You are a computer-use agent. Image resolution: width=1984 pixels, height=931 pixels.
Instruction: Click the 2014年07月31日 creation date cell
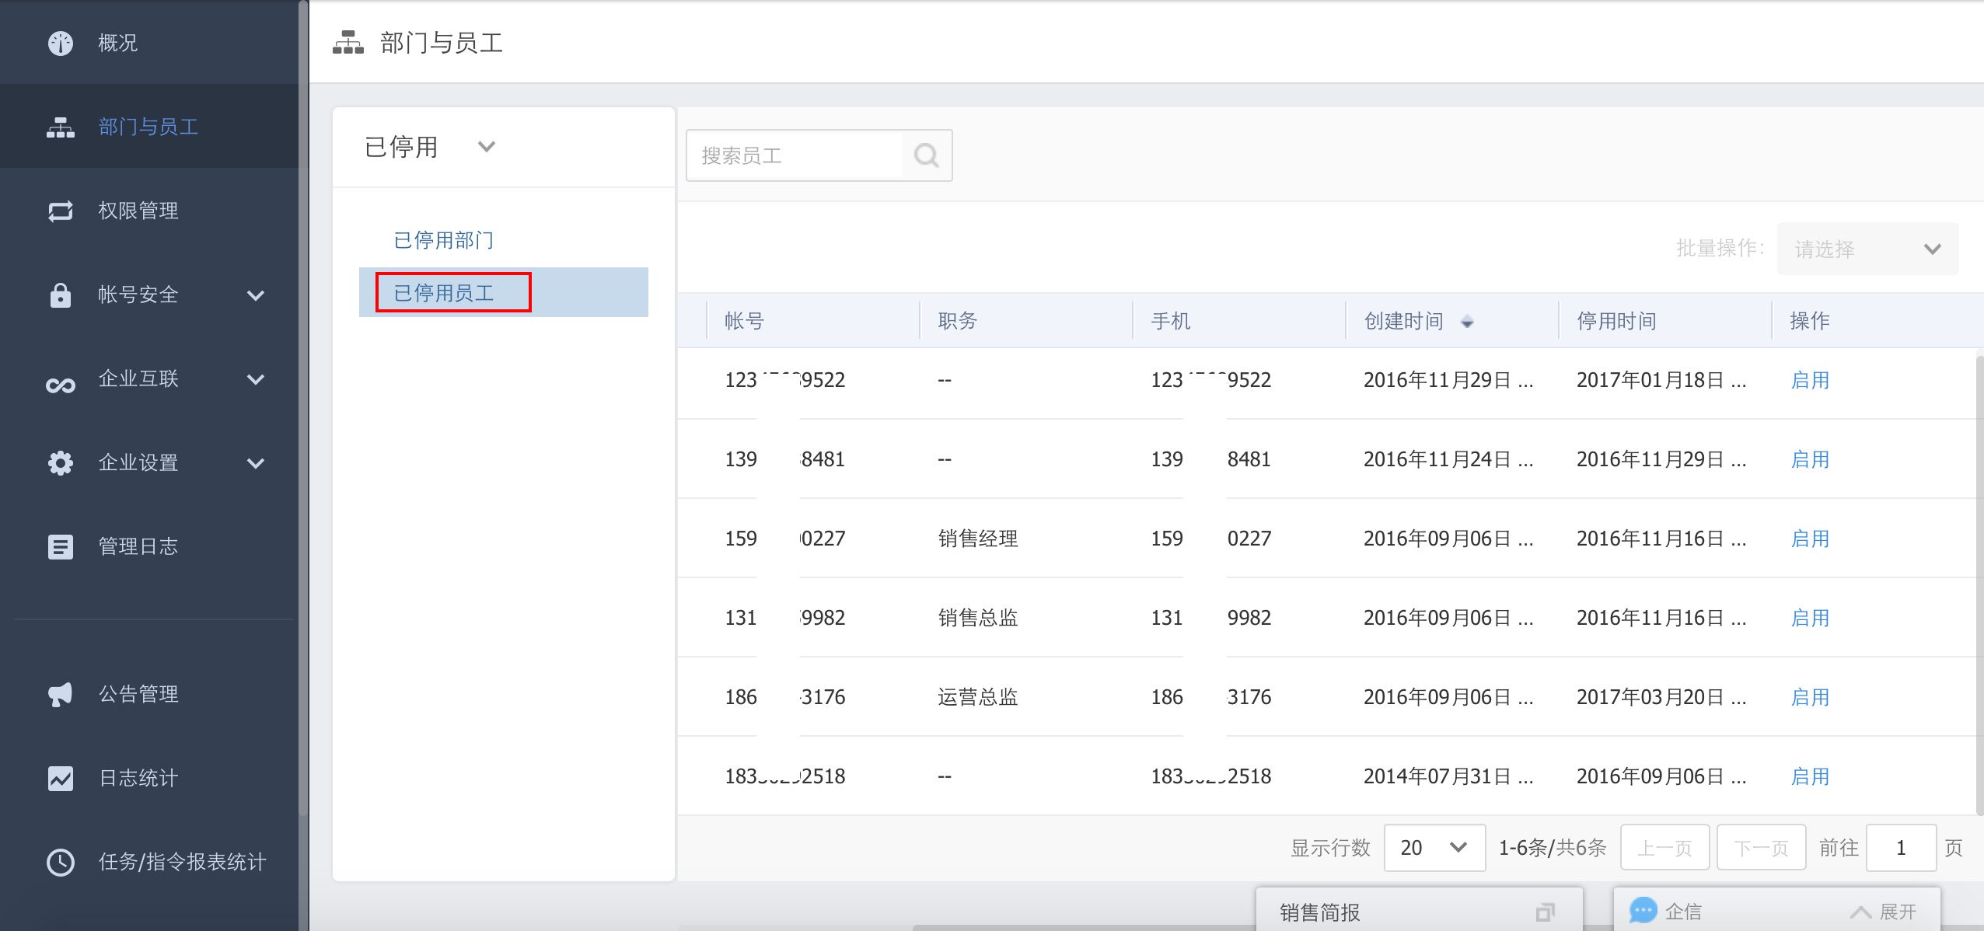point(1448,776)
